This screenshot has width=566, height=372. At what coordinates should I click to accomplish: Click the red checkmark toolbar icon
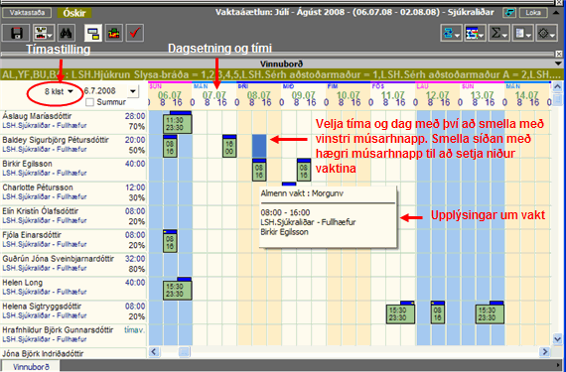[135, 33]
